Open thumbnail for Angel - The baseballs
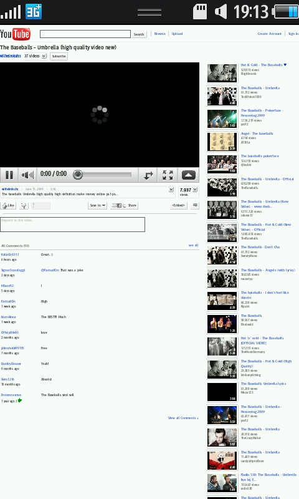This screenshot has height=499, width=299. point(222,142)
